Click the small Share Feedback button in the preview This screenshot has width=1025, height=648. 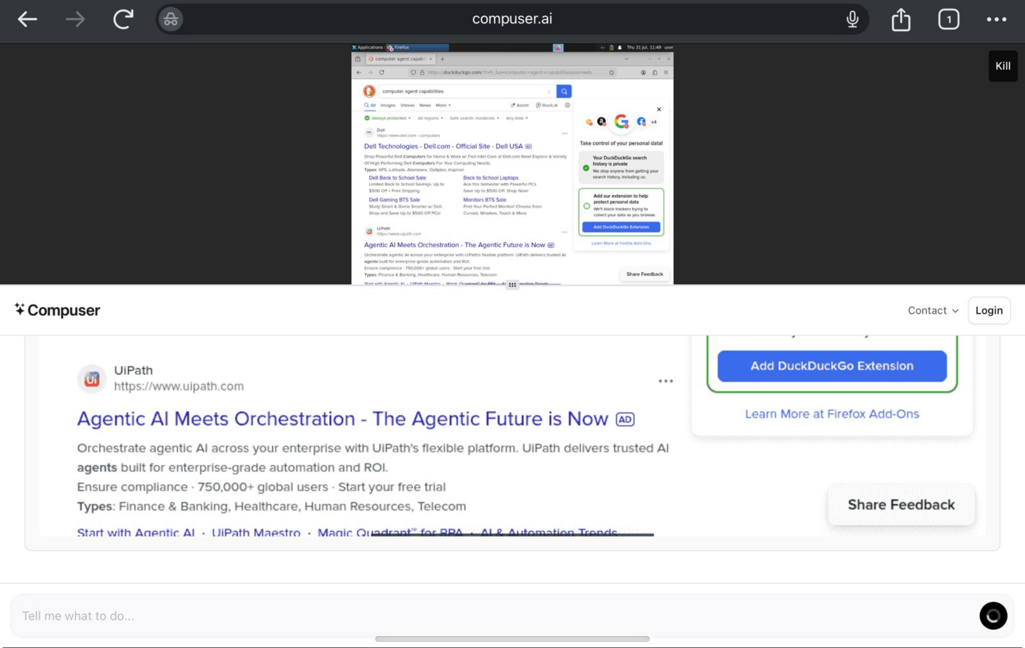pos(645,274)
